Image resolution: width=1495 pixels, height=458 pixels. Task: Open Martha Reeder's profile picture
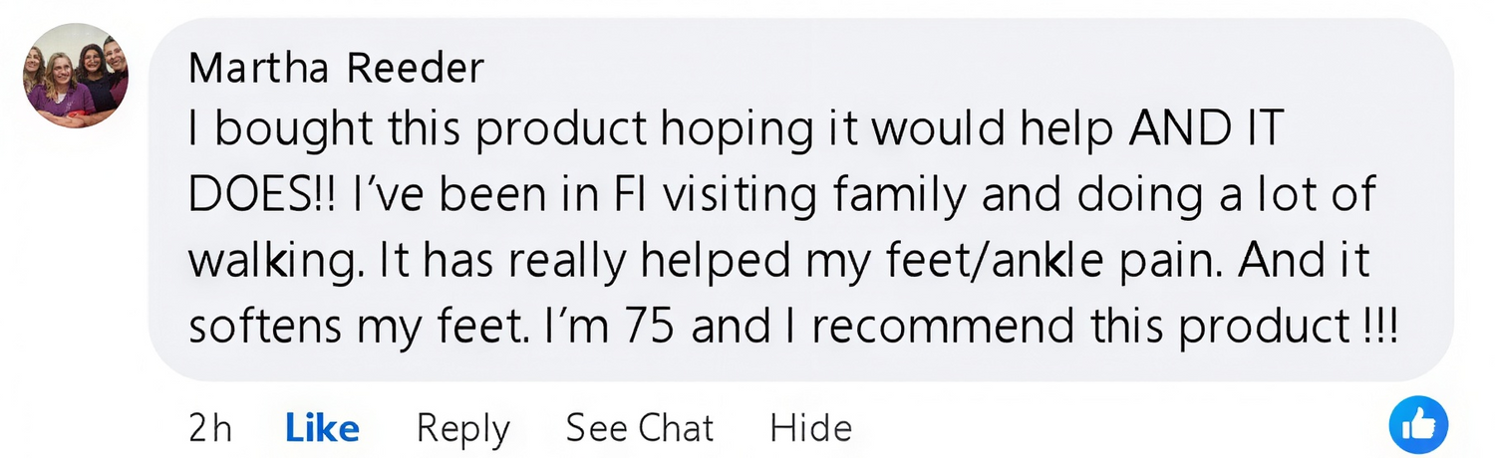point(76,77)
